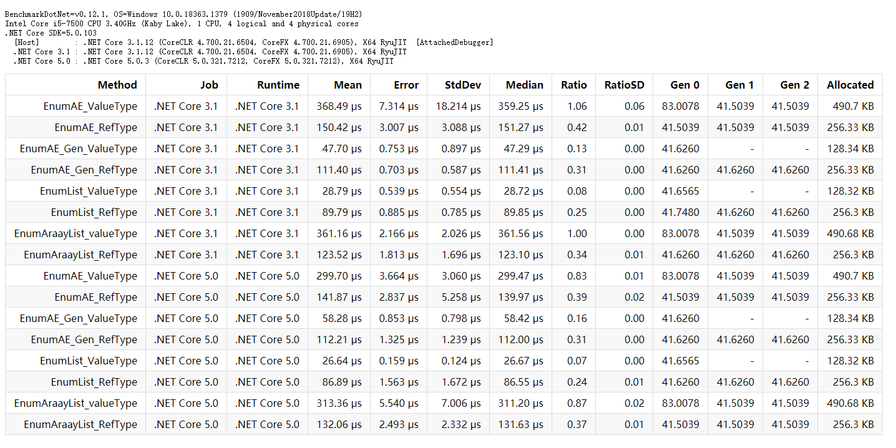Select the RatioSD column header
Image resolution: width=896 pixels, height=448 pixels.
[x=624, y=85]
